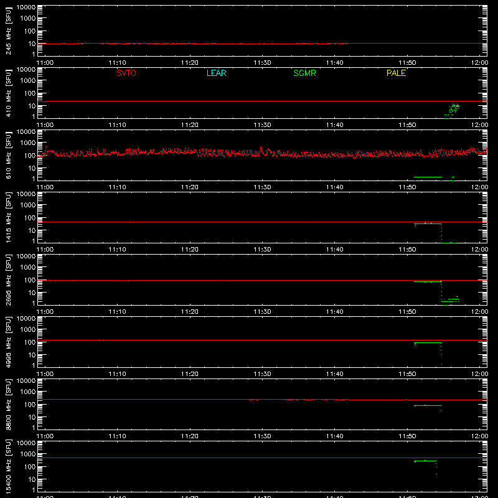Click the 1000 y-axis label of 15400 MHz plot
This screenshot has width=498, height=498.
tap(28, 454)
